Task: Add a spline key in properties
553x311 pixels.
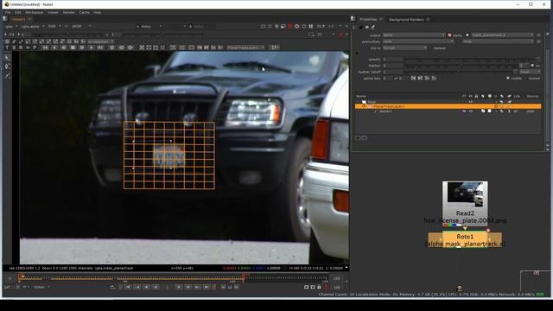Action: 427,78
